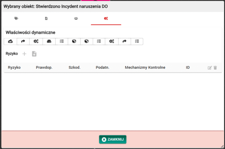Click the leftmost gears icon in toolbar

tap(36, 42)
